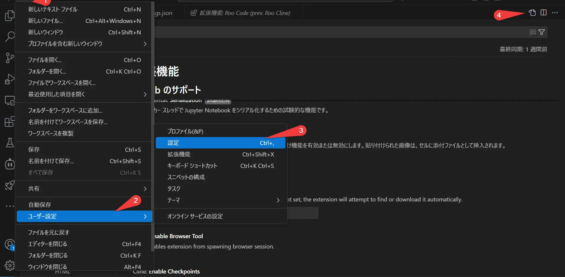Open the Extensions view
The width and height of the screenshot is (565, 277).
9,121
